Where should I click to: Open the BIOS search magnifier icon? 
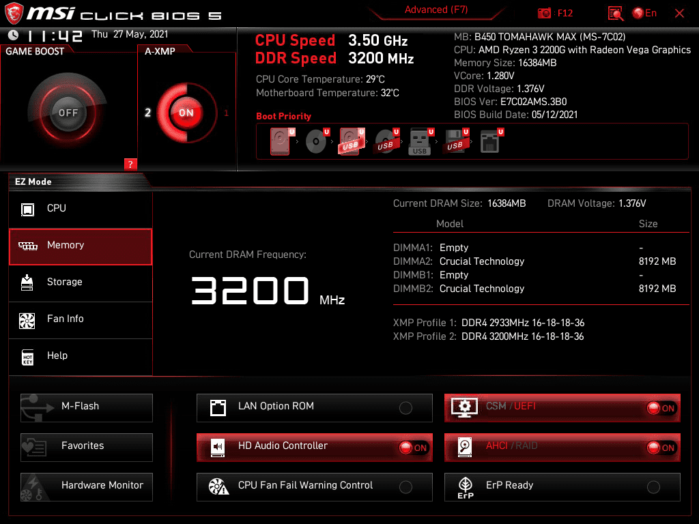(x=615, y=14)
